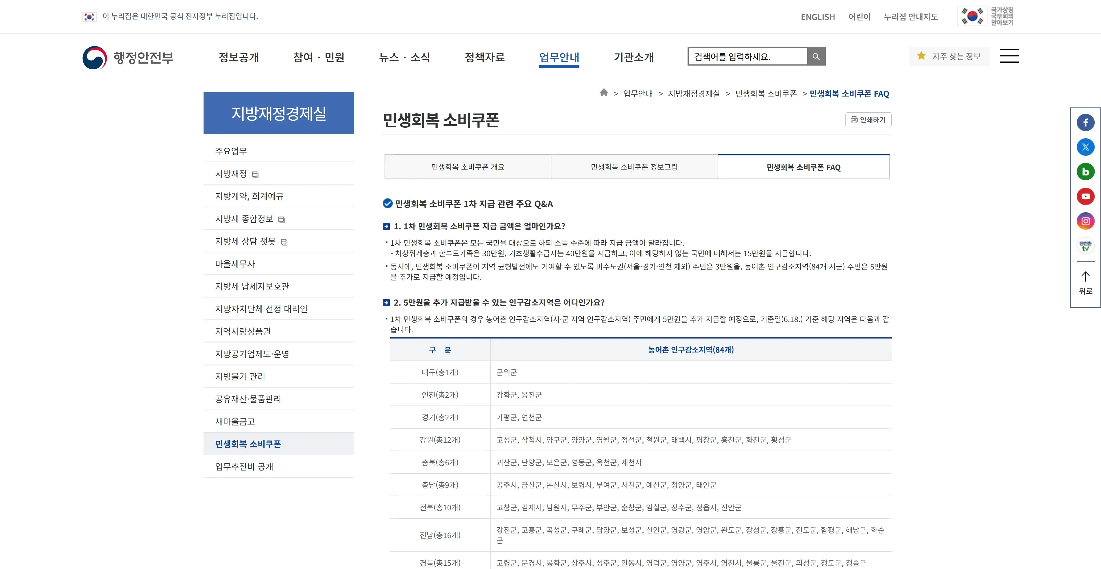Click the 인쇄하기 print button
The width and height of the screenshot is (1101, 569).
pyautogui.click(x=868, y=120)
